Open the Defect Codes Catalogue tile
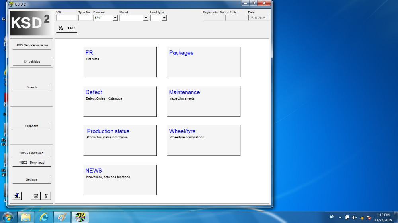Viewport: 398px width, 223px height. (120, 101)
